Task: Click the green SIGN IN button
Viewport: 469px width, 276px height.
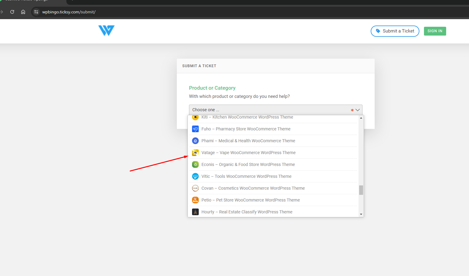Action: point(435,31)
